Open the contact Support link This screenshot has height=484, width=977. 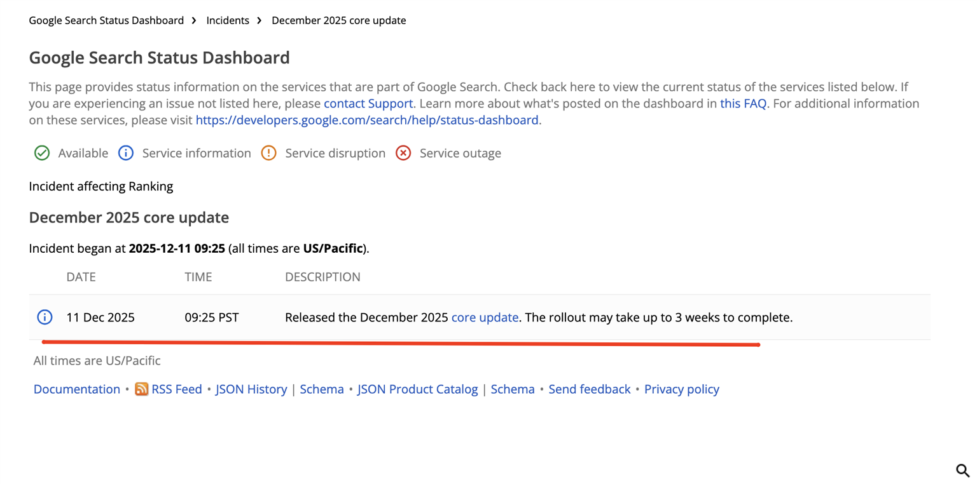368,103
